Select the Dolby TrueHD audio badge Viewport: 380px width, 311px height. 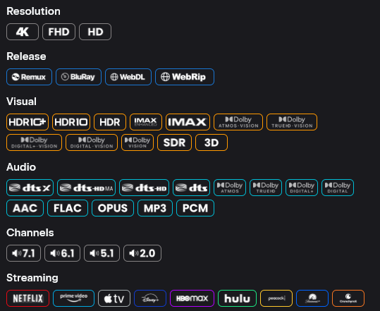(266, 188)
